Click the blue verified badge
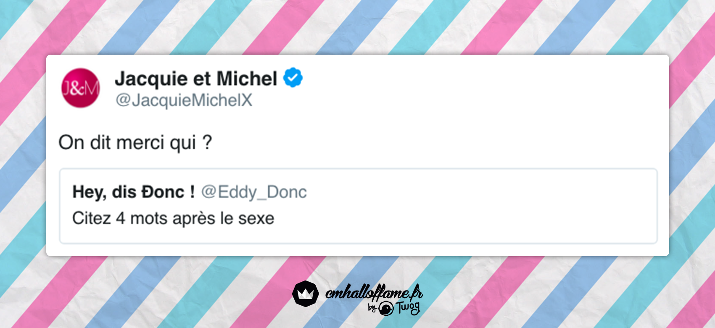 pyautogui.click(x=293, y=78)
